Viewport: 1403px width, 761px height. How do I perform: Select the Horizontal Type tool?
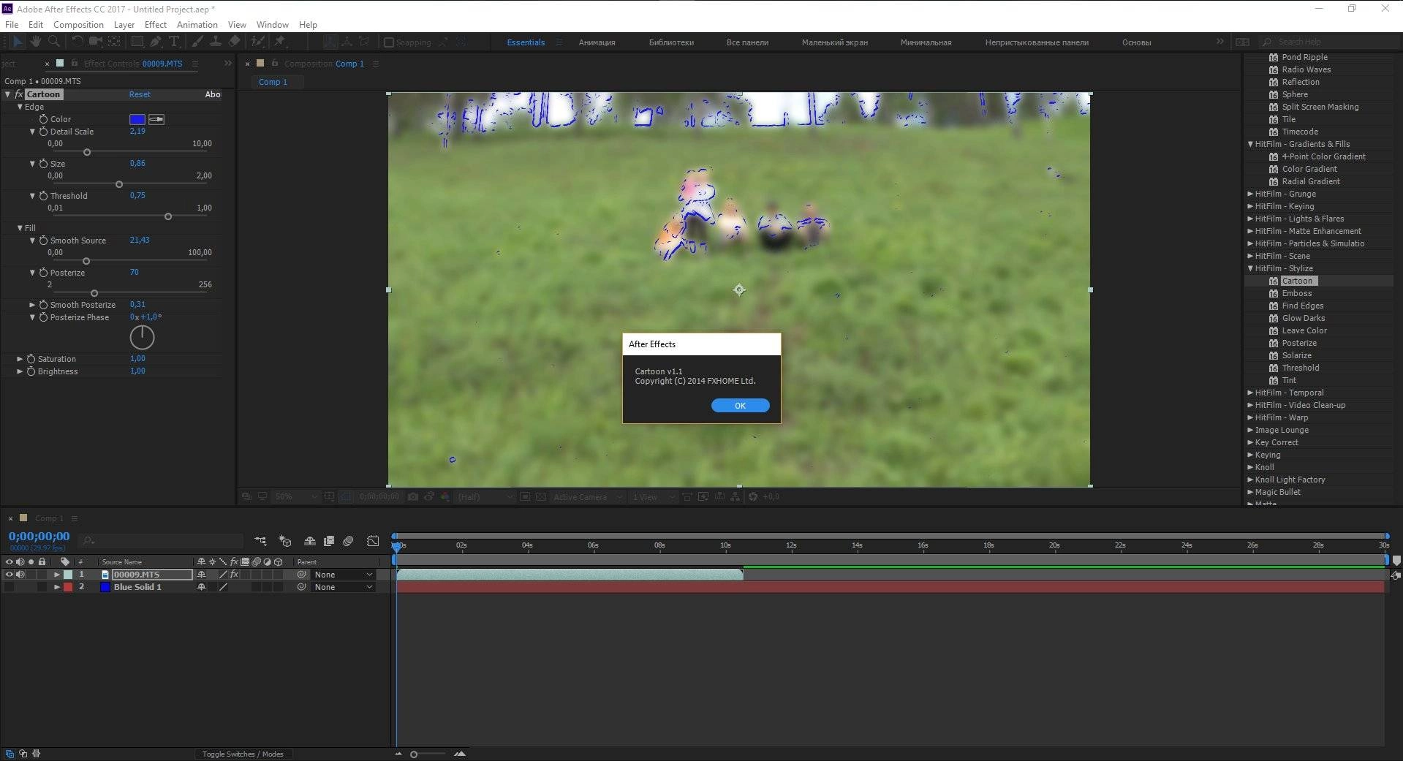pyautogui.click(x=174, y=42)
